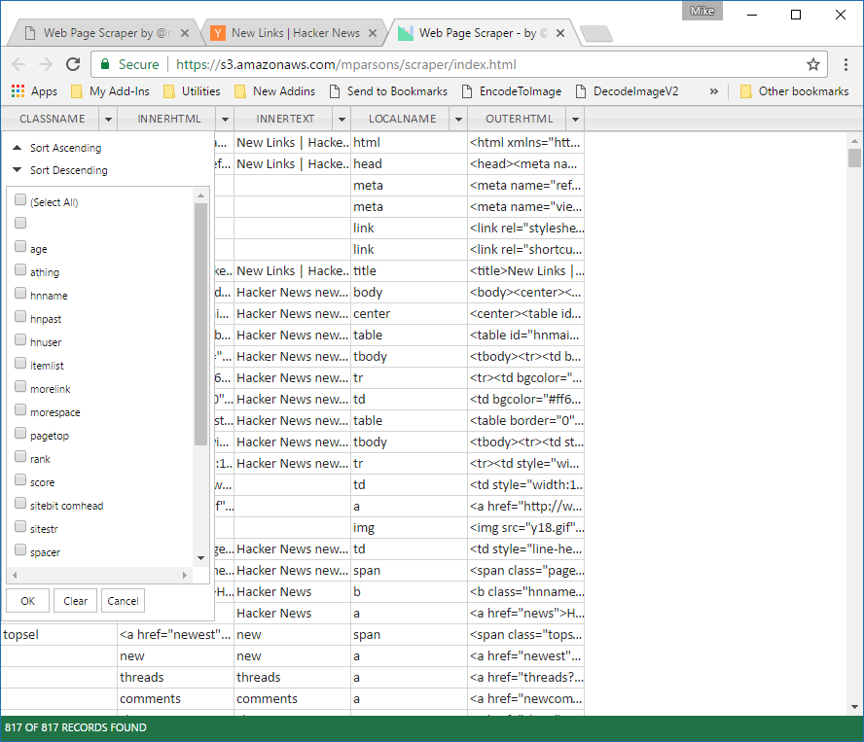The image size is (864, 742).
Task: Go back with the browser back arrow
Action: 18,64
